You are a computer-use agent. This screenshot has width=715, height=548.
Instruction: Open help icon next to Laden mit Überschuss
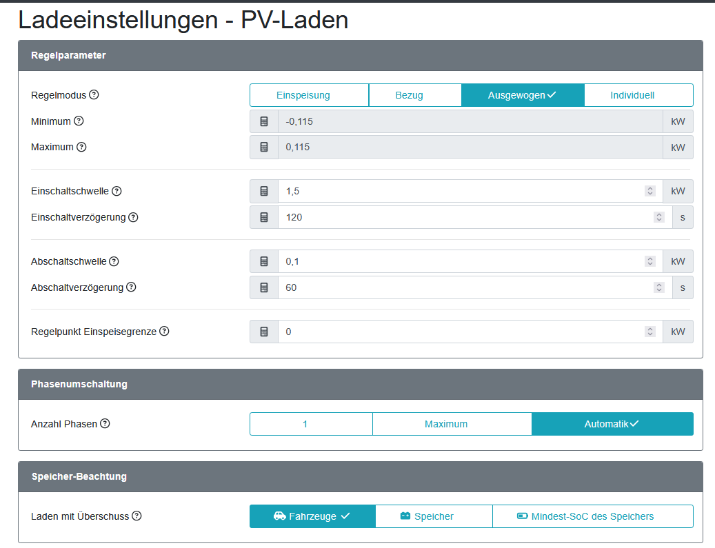137,516
